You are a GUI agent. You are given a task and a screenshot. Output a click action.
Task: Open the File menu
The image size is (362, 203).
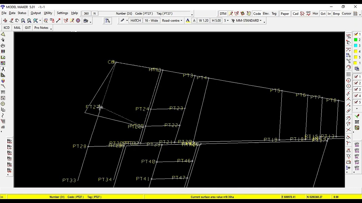click(x=4, y=13)
